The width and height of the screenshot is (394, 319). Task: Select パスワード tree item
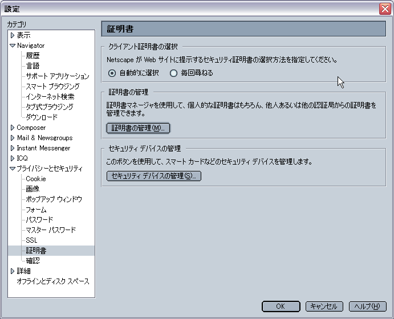click(39, 220)
